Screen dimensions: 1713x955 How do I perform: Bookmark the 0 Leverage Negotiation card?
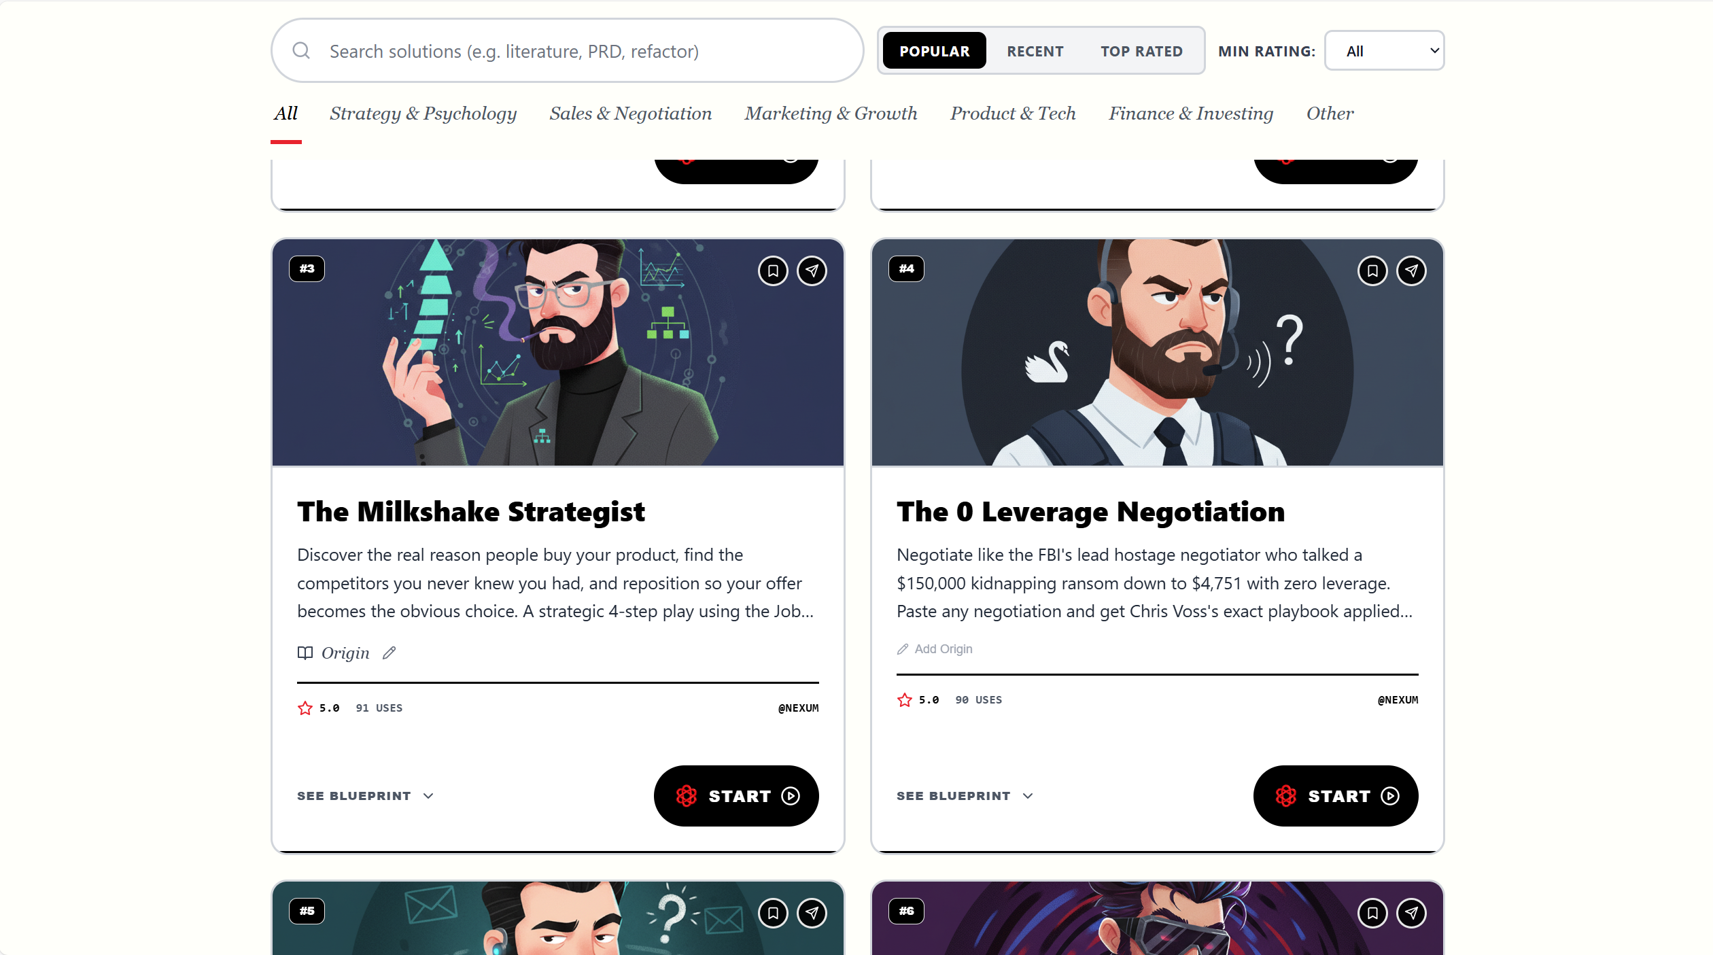tap(1372, 271)
